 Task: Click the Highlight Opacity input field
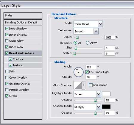coord(110,100)
